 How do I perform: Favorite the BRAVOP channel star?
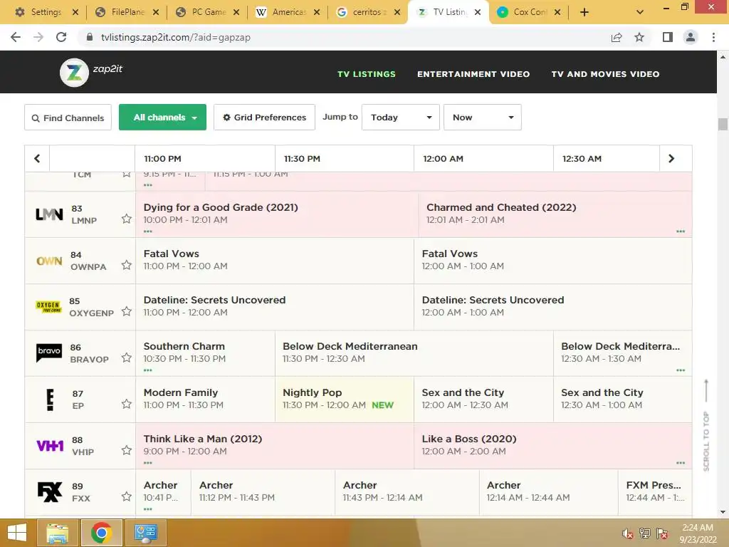[x=127, y=358]
